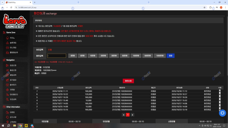
Task: Go to 입금신청 in Navigation
Action: 13,65
